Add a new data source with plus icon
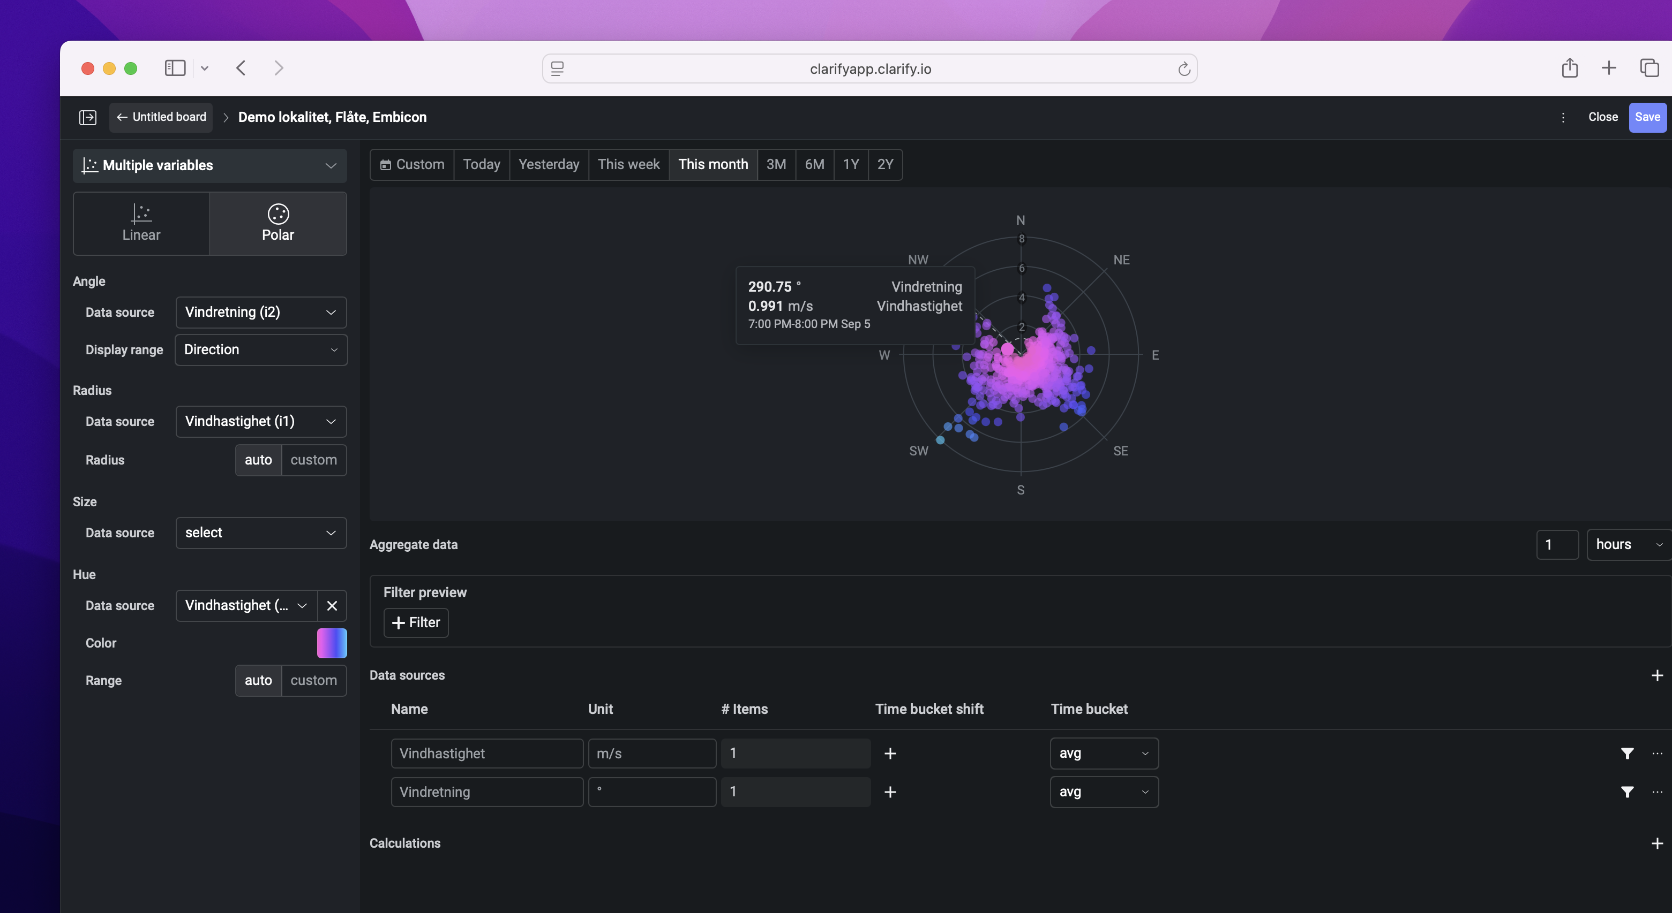The height and width of the screenshot is (913, 1672). 1656,675
